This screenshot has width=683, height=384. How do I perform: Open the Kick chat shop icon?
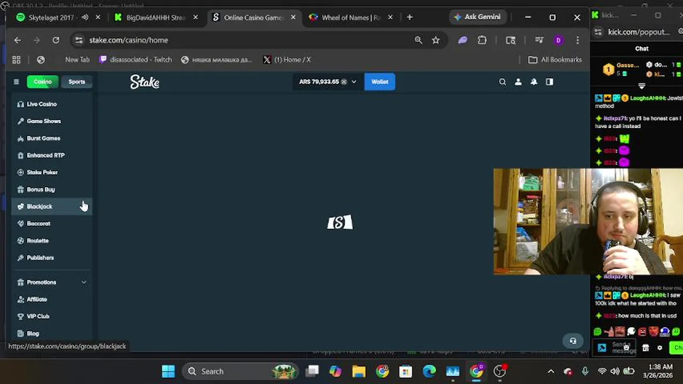[646, 348]
